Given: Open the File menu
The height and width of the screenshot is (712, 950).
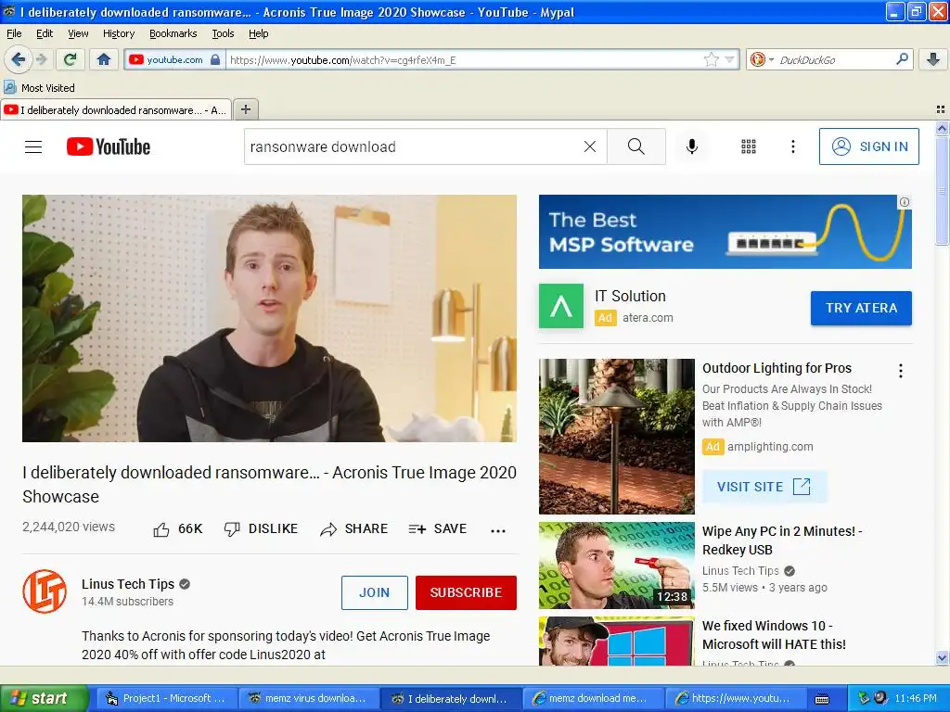Looking at the screenshot, I should [14, 33].
